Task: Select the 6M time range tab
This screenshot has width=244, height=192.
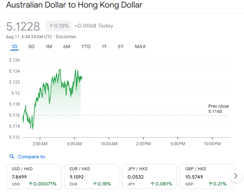Action: point(66,46)
